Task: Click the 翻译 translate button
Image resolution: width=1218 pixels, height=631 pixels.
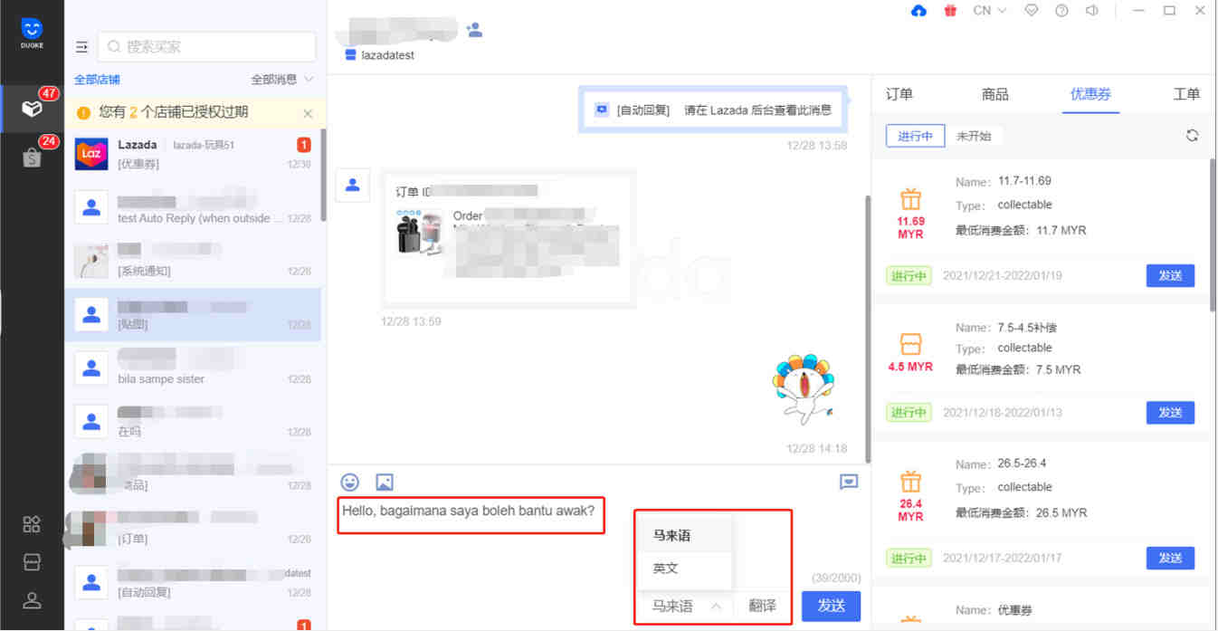Action: (762, 607)
